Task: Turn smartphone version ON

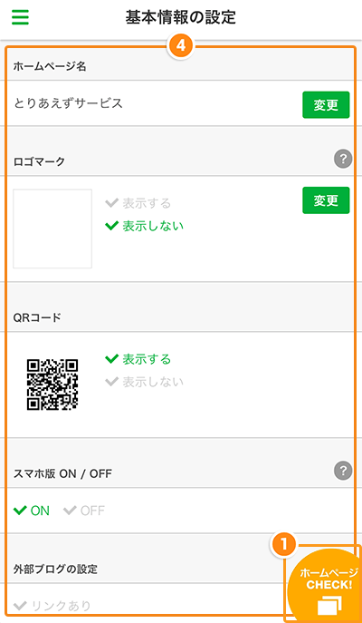Action: pyautogui.click(x=32, y=511)
